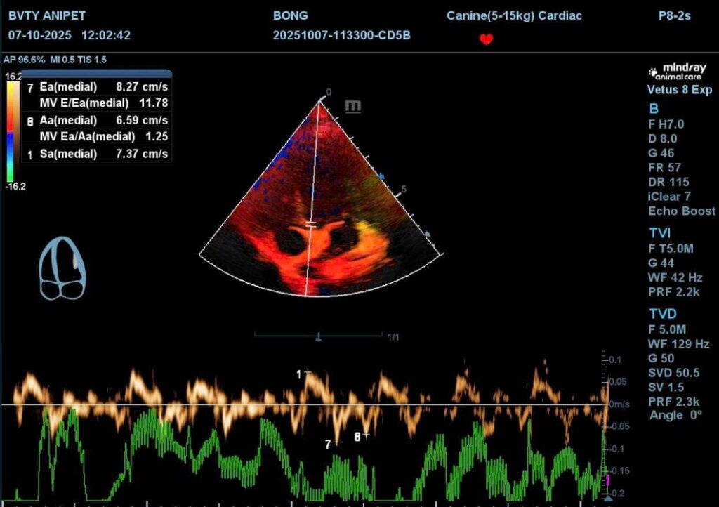Screen dimensions: 719x507
Task: Click the heart-shaped body mark icon
Action: 62,268
